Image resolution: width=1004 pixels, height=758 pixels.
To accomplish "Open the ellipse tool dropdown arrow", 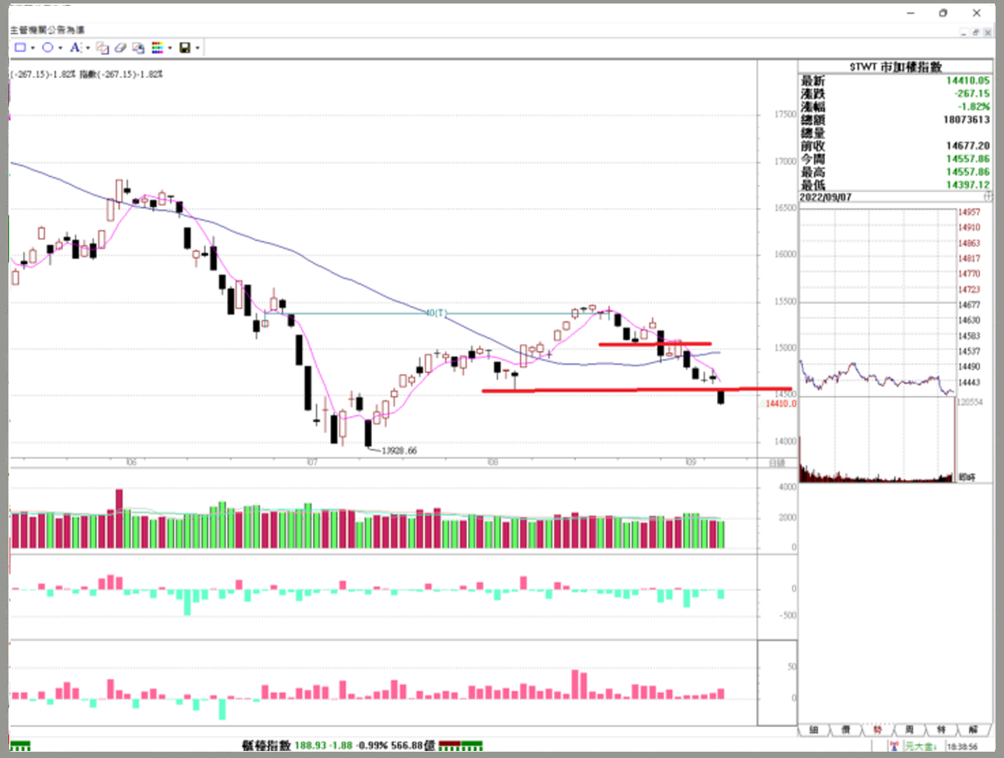I will coord(60,48).
